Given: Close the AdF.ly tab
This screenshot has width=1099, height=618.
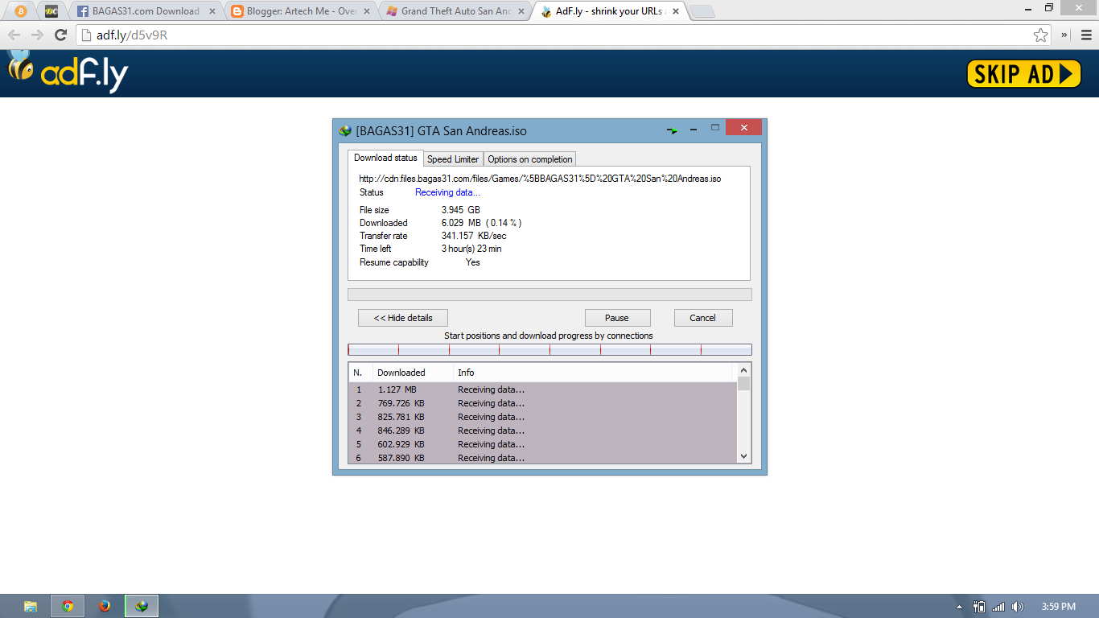Looking at the screenshot, I should 677,11.
